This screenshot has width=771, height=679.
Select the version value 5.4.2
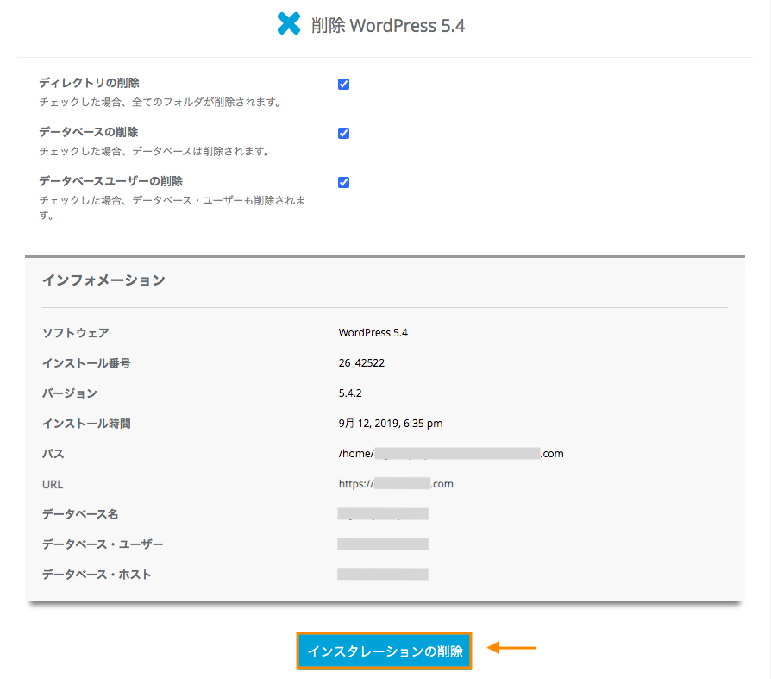pos(350,393)
